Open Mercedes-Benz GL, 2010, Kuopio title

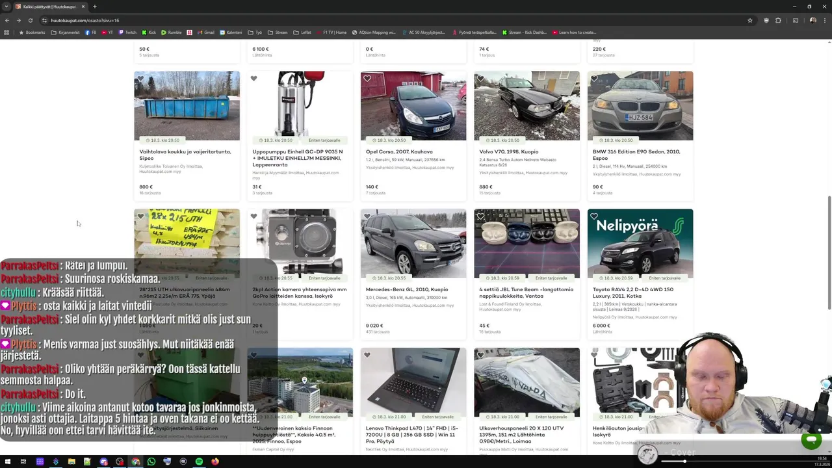(407, 289)
